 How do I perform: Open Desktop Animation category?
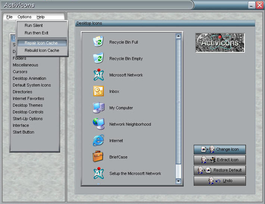click(29, 79)
